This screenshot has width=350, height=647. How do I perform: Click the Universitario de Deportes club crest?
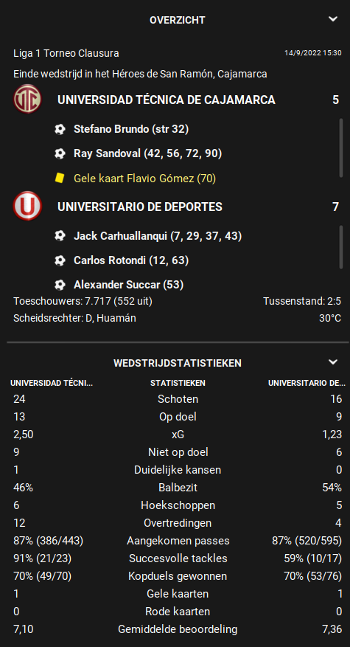pyautogui.click(x=27, y=206)
